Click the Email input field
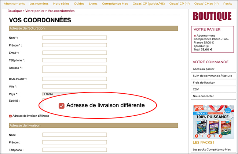 coord(74,53)
